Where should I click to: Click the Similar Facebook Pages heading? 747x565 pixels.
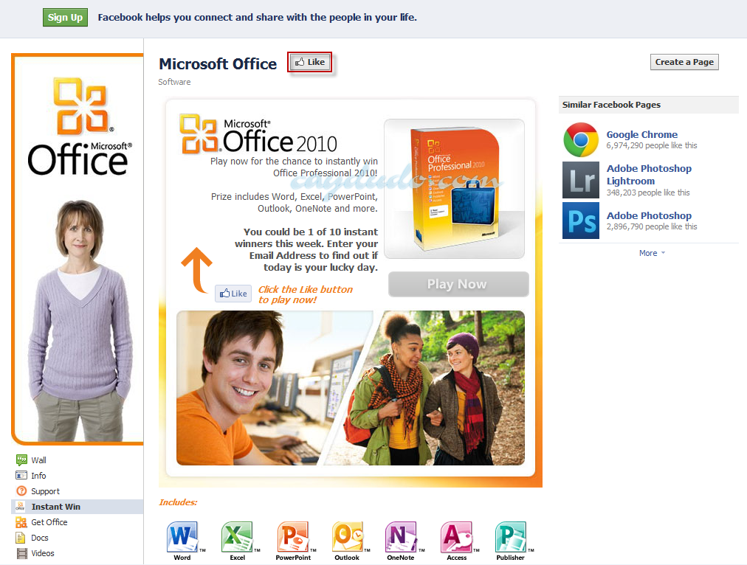(x=611, y=105)
